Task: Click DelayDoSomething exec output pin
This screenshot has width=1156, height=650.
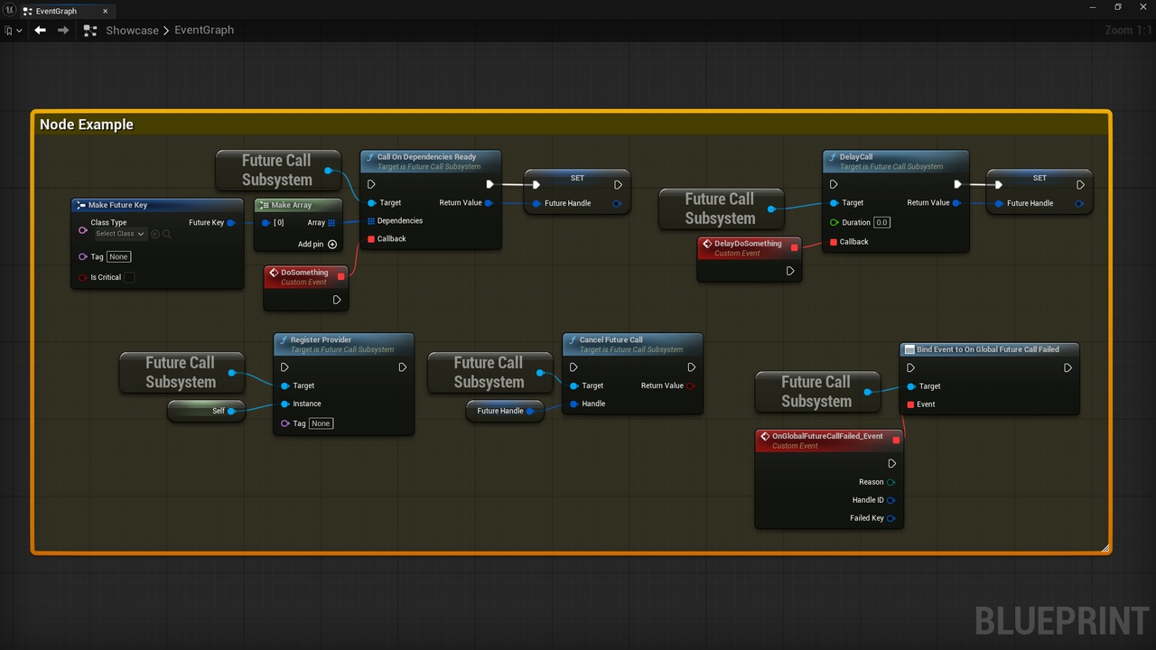Action: coord(790,271)
